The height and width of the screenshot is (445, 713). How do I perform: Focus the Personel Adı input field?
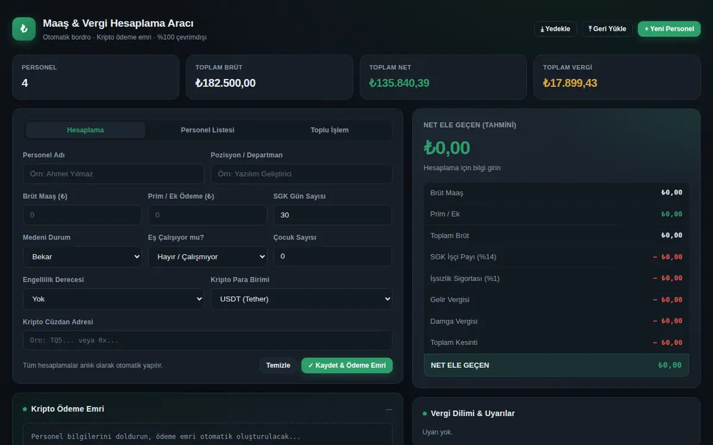[113, 174]
